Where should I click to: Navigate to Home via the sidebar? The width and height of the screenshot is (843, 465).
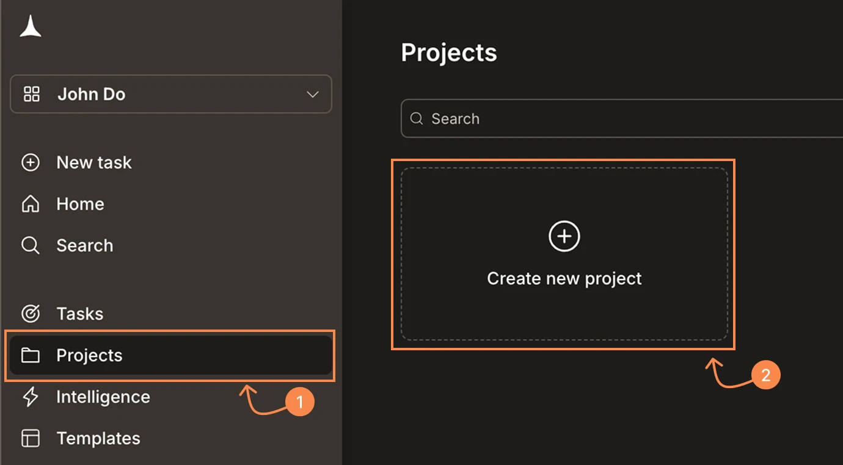tap(80, 204)
